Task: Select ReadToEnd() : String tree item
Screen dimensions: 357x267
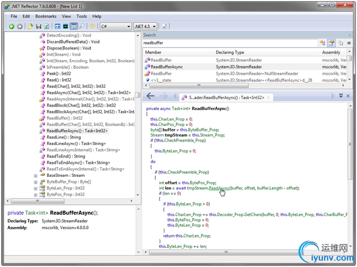Action: tap(66, 156)
